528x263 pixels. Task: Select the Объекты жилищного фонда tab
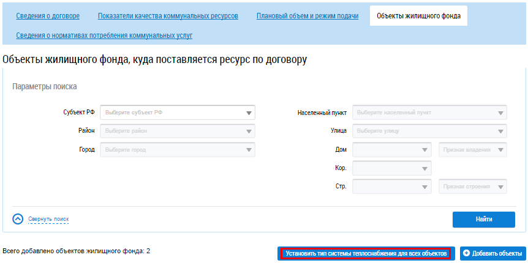coord(418,16)
